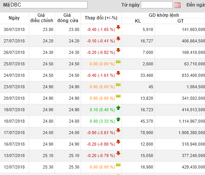Image resolution: width=205 pixels, height=175 pixels.
Task: Click the red down arrow for 17/07/2018
Action: 118,130
